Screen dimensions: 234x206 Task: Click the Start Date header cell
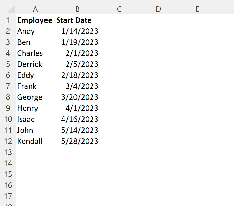click(x=77, y=20)
